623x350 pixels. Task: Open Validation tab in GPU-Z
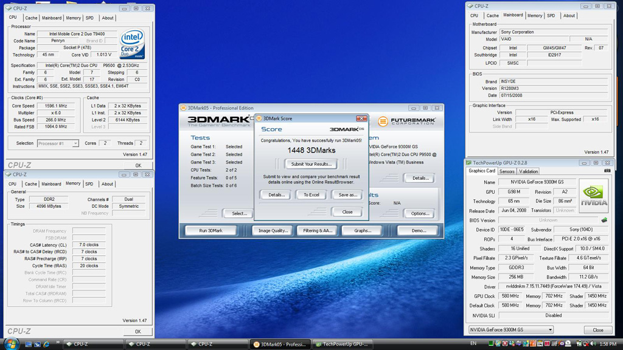(x=529, y=171)
